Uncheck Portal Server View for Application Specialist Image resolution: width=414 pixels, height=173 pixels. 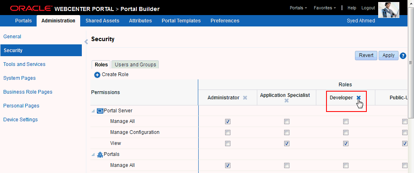tap(287, 143)
